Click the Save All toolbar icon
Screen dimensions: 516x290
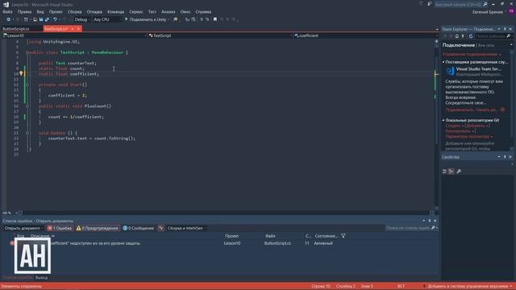(47, 19)
